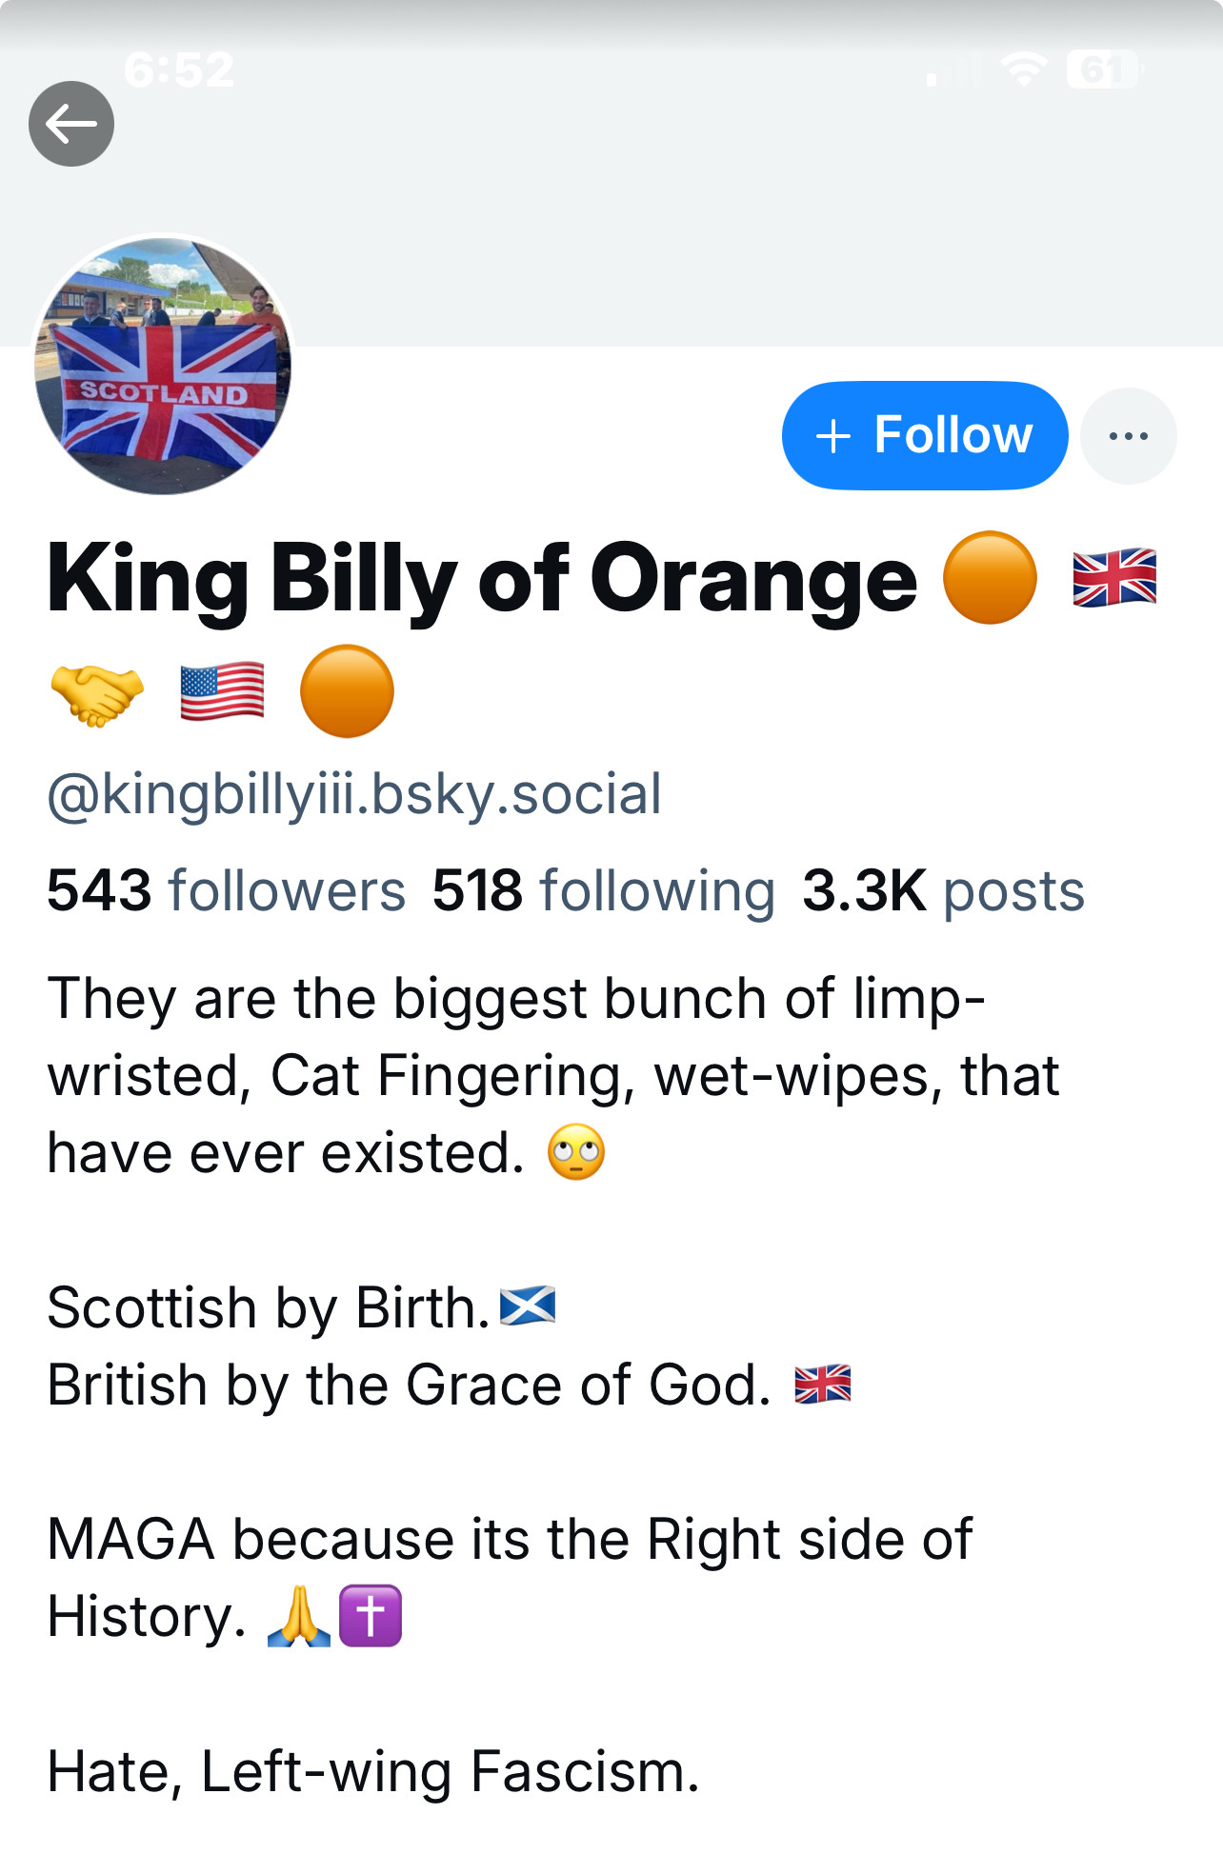Tap the 3.3K posts count
The width and height of the screenshot is (1223, 1874).
(x=943, y=891)
